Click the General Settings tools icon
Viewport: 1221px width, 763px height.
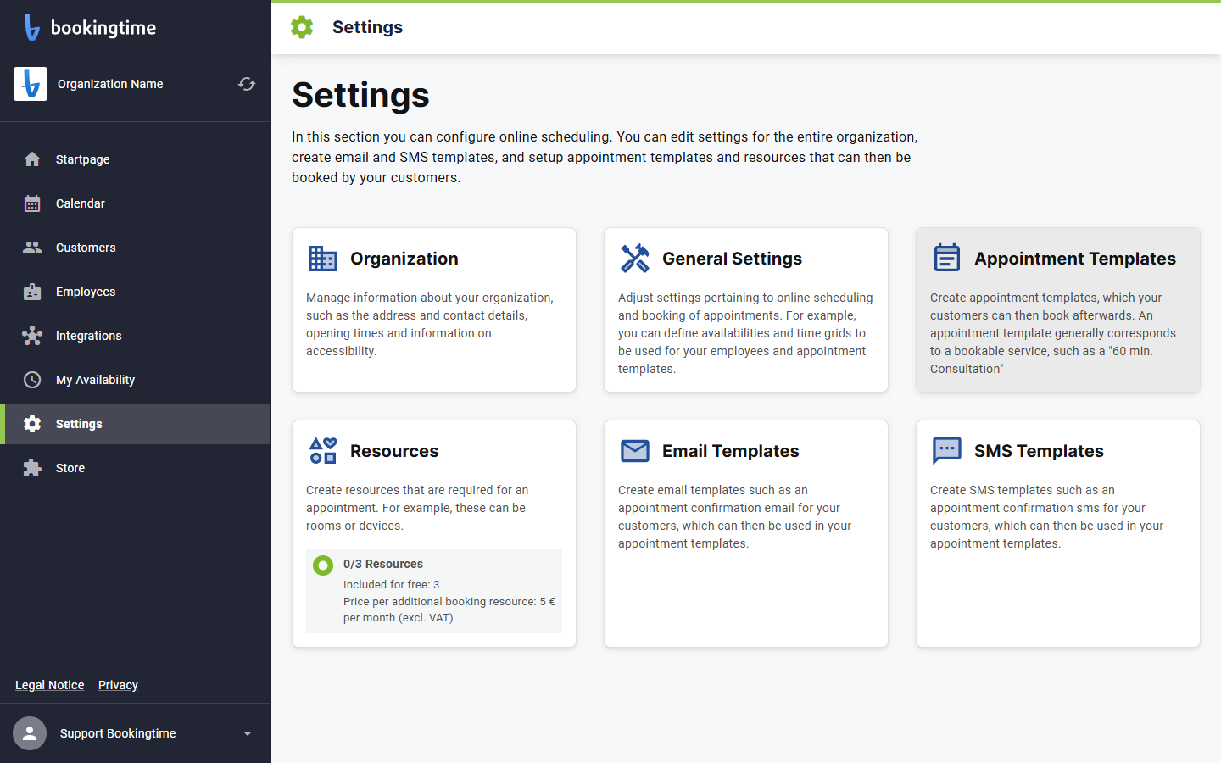(x=635, y=259)
